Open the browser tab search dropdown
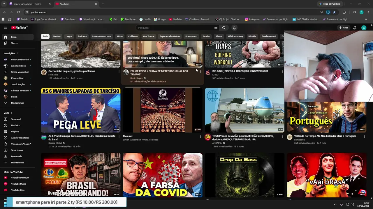Viewport: 373px width, 209px height. pos(4,4)
